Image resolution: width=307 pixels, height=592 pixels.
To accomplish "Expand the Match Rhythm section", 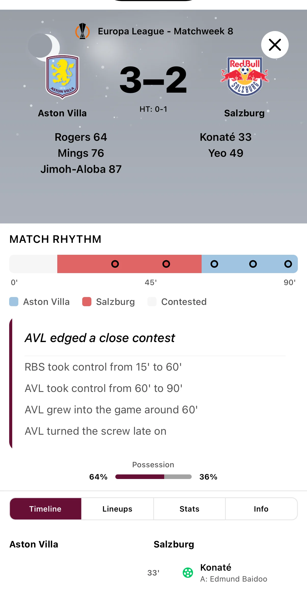I will pyautogui.click(x=55, y=239).
